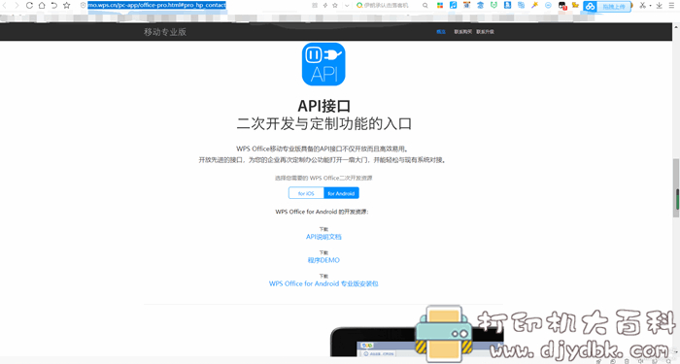The width and height of the screenshot is (680, 364).
Task: Click the magnifier search icon
Action: tap(425, 5)
